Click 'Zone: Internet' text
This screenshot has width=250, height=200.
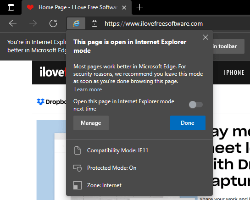pos(104,185)
